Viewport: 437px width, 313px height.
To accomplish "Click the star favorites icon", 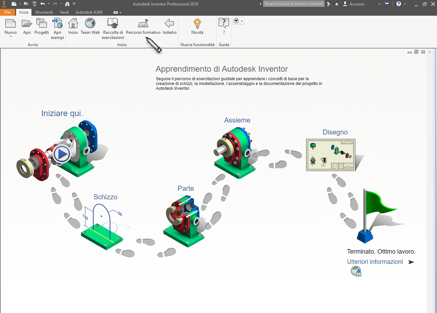I will click(337, 4).
